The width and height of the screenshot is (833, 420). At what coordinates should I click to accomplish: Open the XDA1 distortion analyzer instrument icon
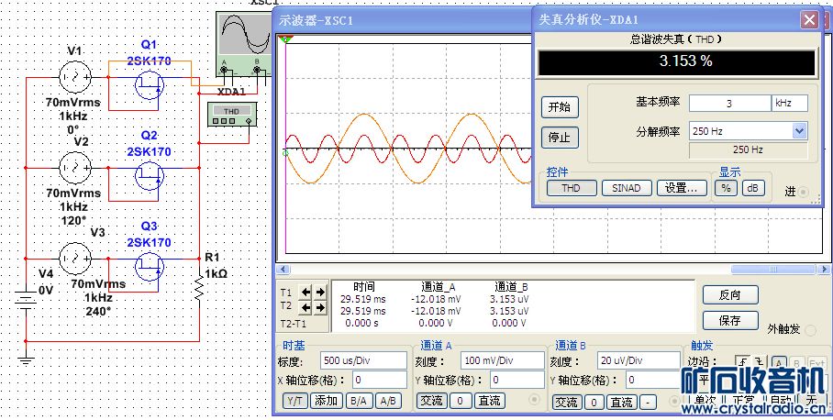tap(231, 116)
